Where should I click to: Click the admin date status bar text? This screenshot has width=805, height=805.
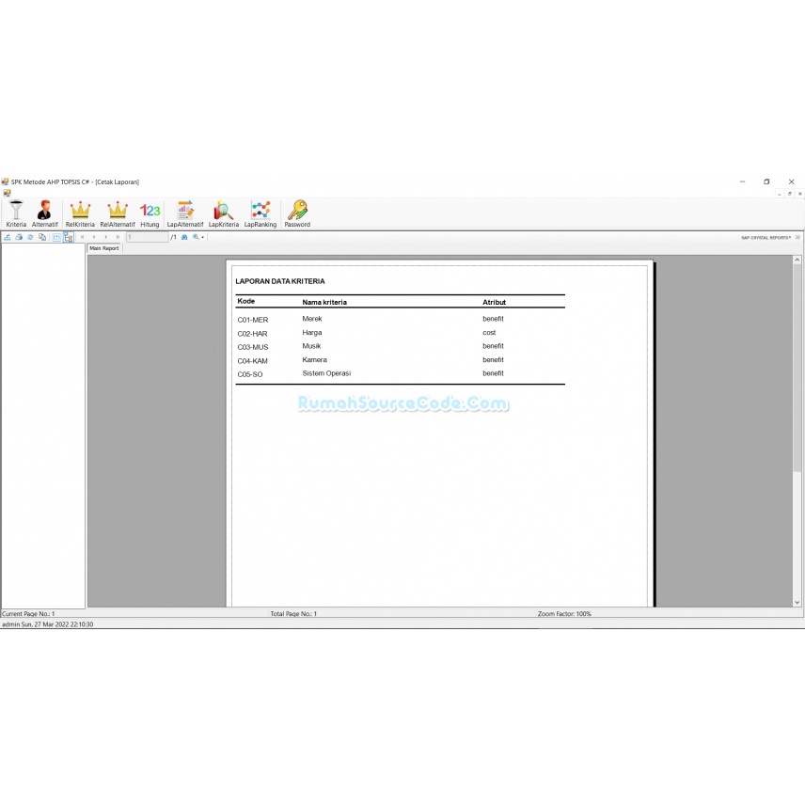coord(47,624)
